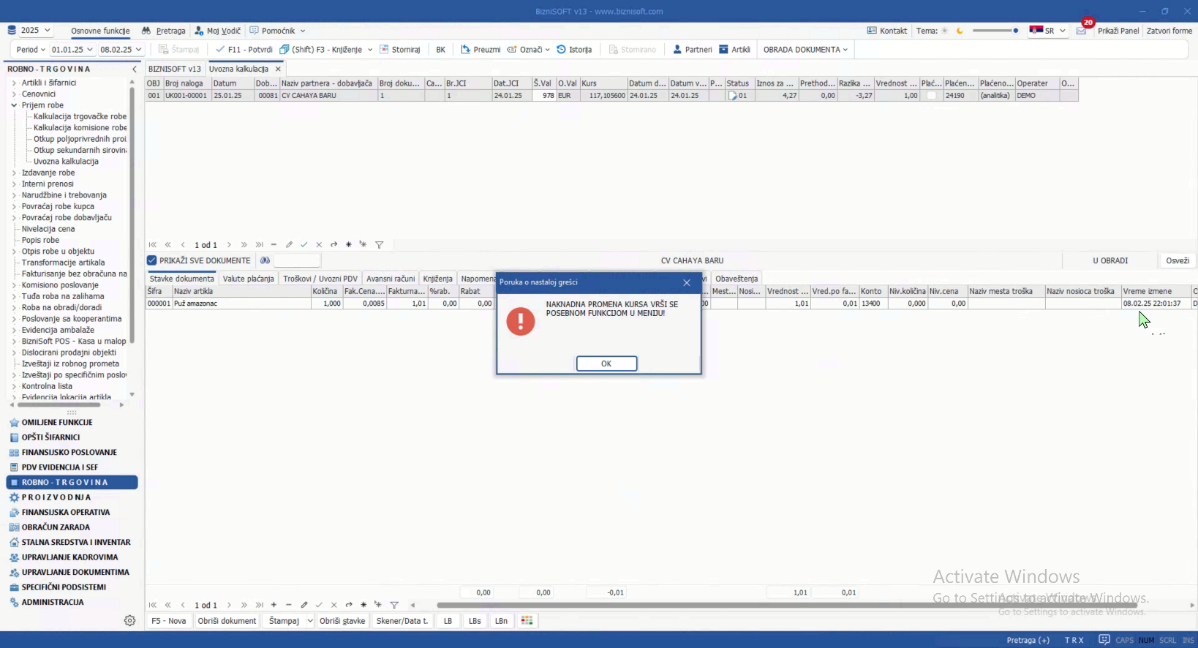The width and height of the screenshot is (1198, 648).
Task: Click the Obriši dokument button
Action: click(227, 621)
